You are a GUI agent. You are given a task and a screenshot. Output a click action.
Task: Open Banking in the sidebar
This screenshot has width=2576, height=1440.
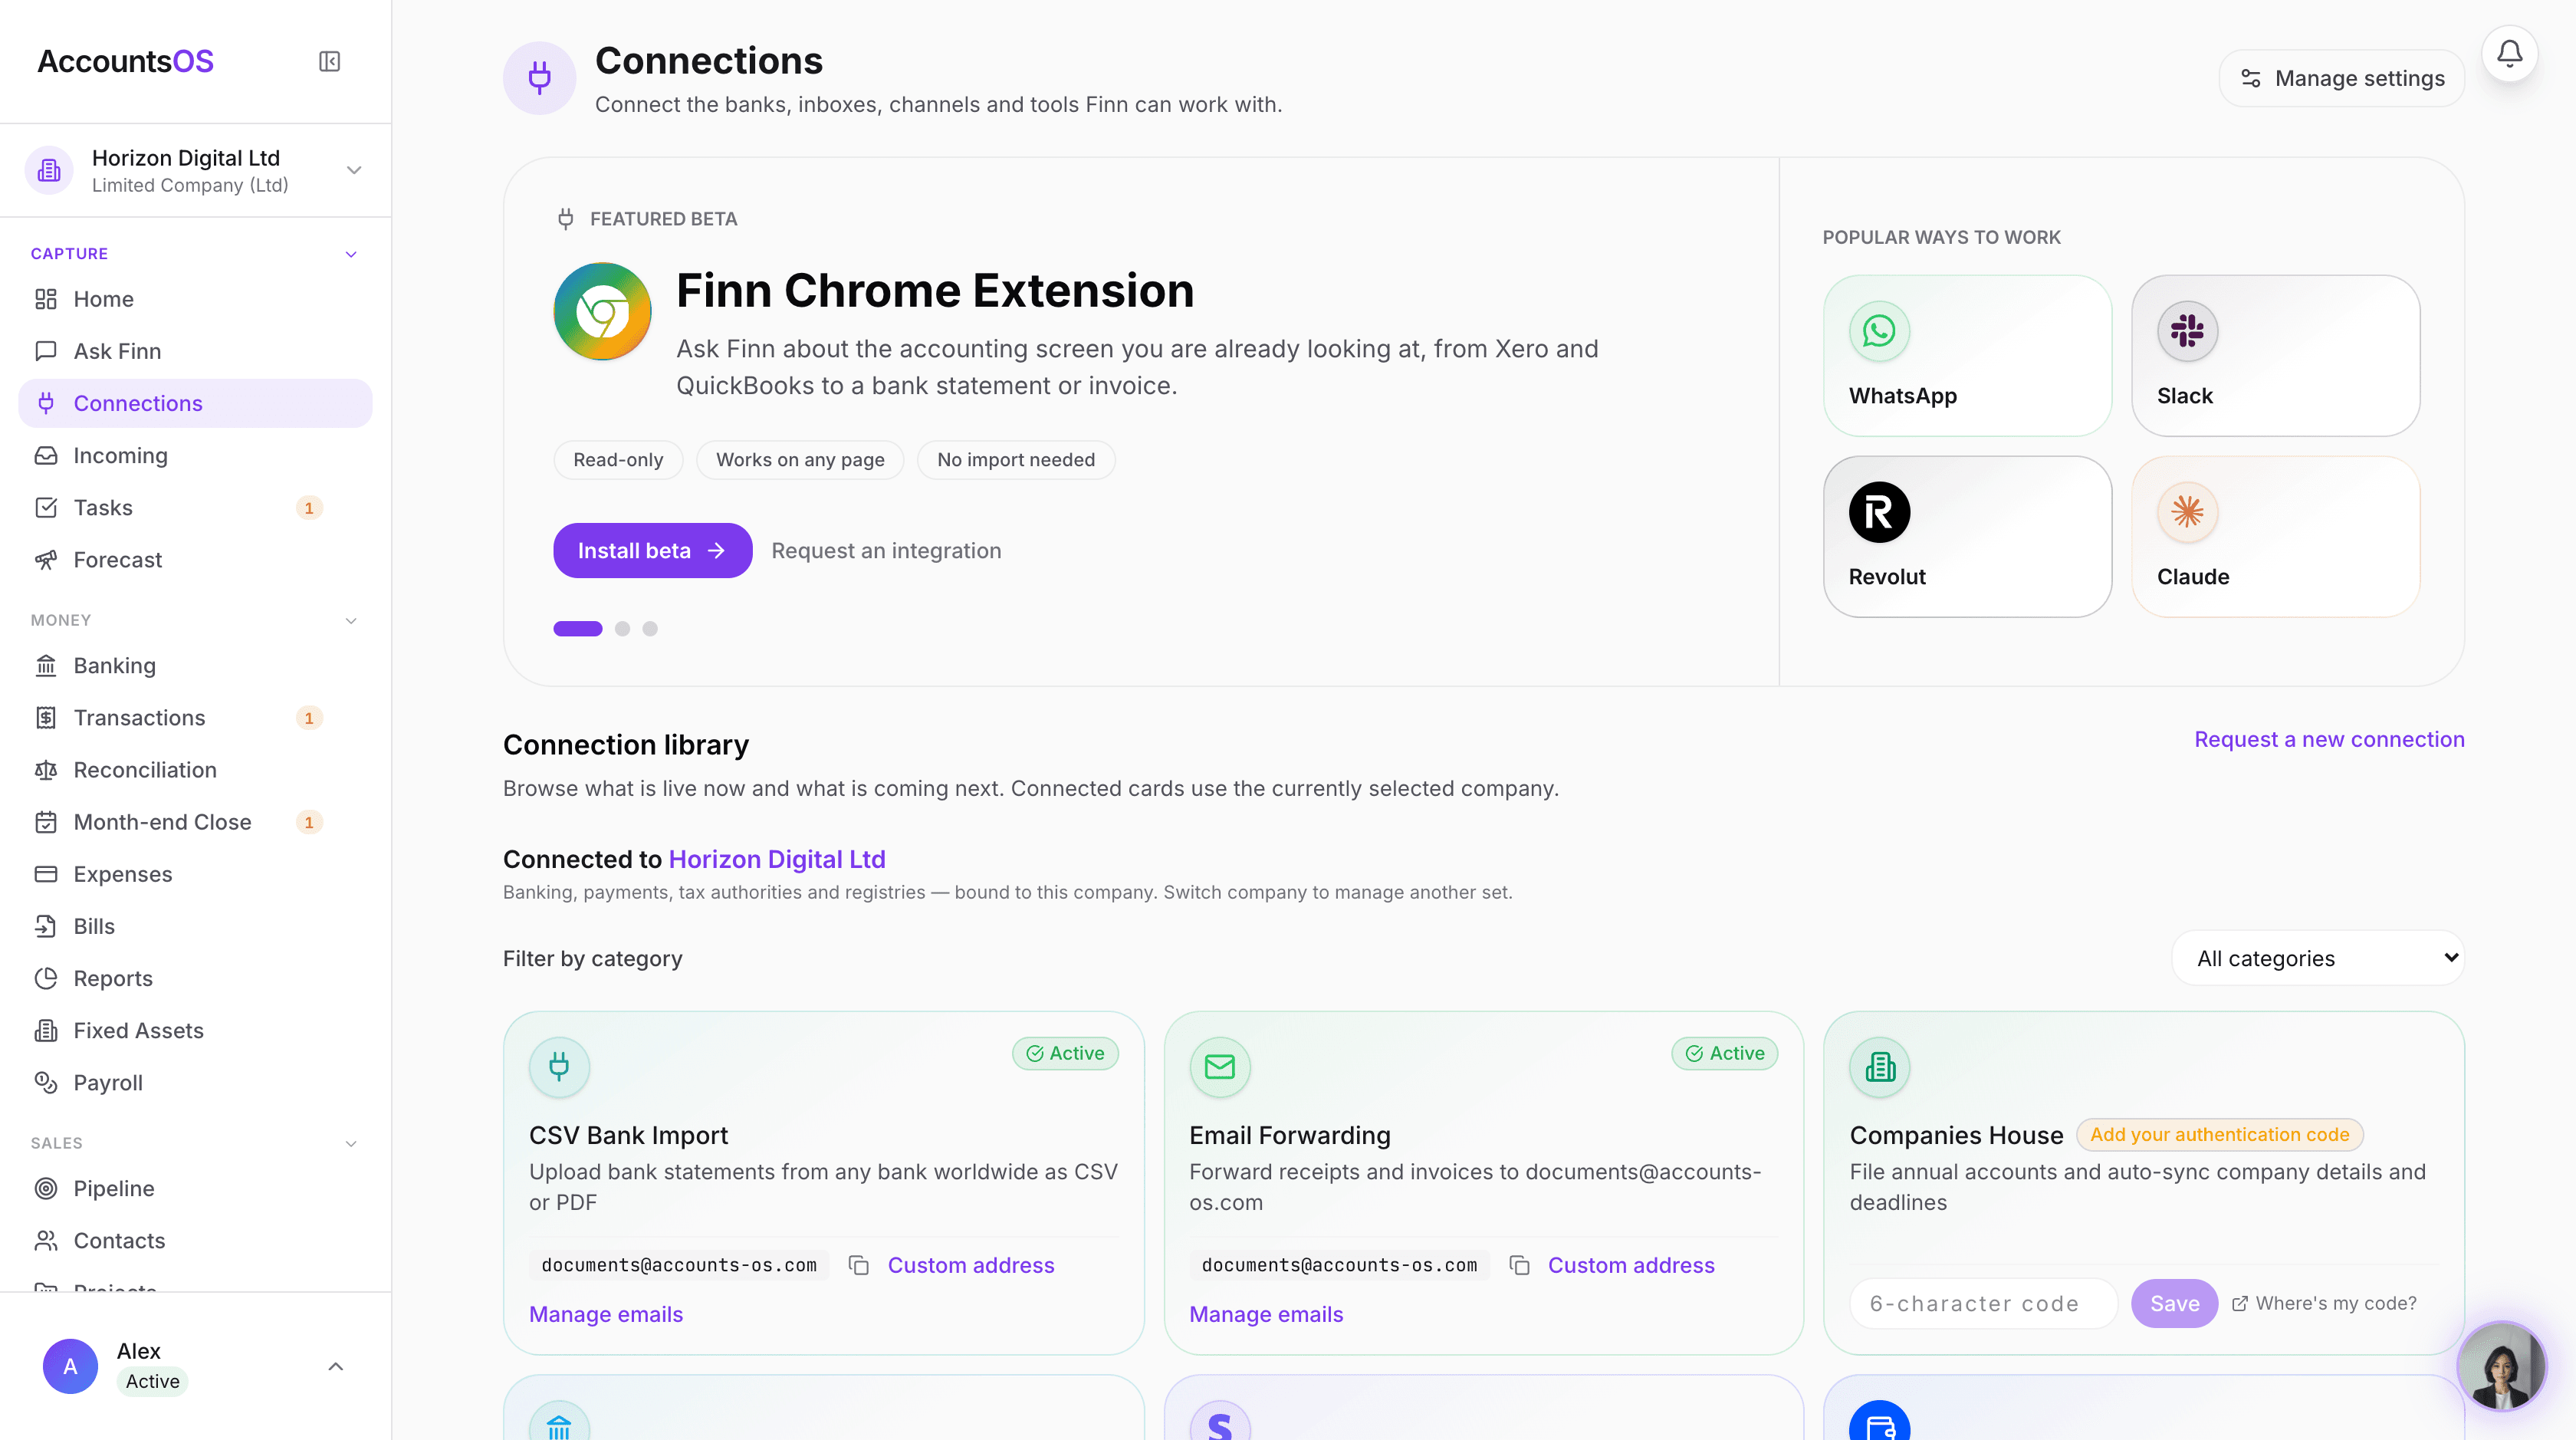pyautogui.click(x=195, y=666)
